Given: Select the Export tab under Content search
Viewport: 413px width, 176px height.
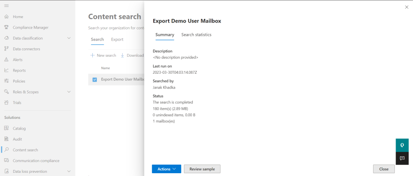Looking at the screenshot, I should (117, 39).
